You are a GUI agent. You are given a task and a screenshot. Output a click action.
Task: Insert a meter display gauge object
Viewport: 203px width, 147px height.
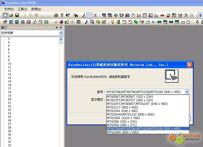[x=133, y=15]
